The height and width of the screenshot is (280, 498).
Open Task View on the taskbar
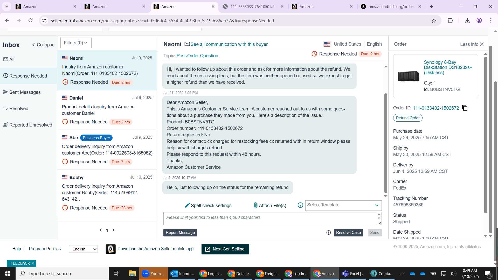click(x=117, y=274)
